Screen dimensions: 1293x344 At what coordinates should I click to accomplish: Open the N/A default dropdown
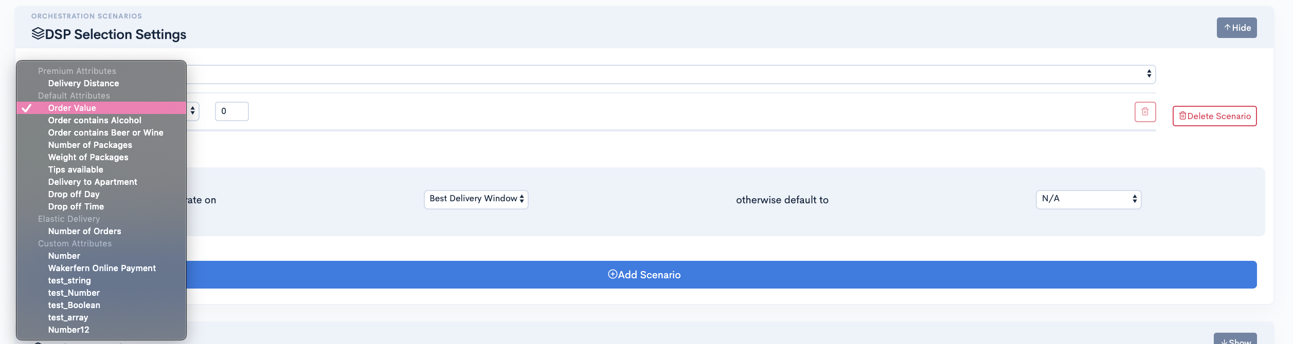1088,199
